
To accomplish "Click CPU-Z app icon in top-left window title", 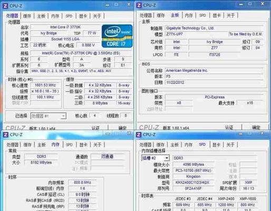I will (5, 6).
